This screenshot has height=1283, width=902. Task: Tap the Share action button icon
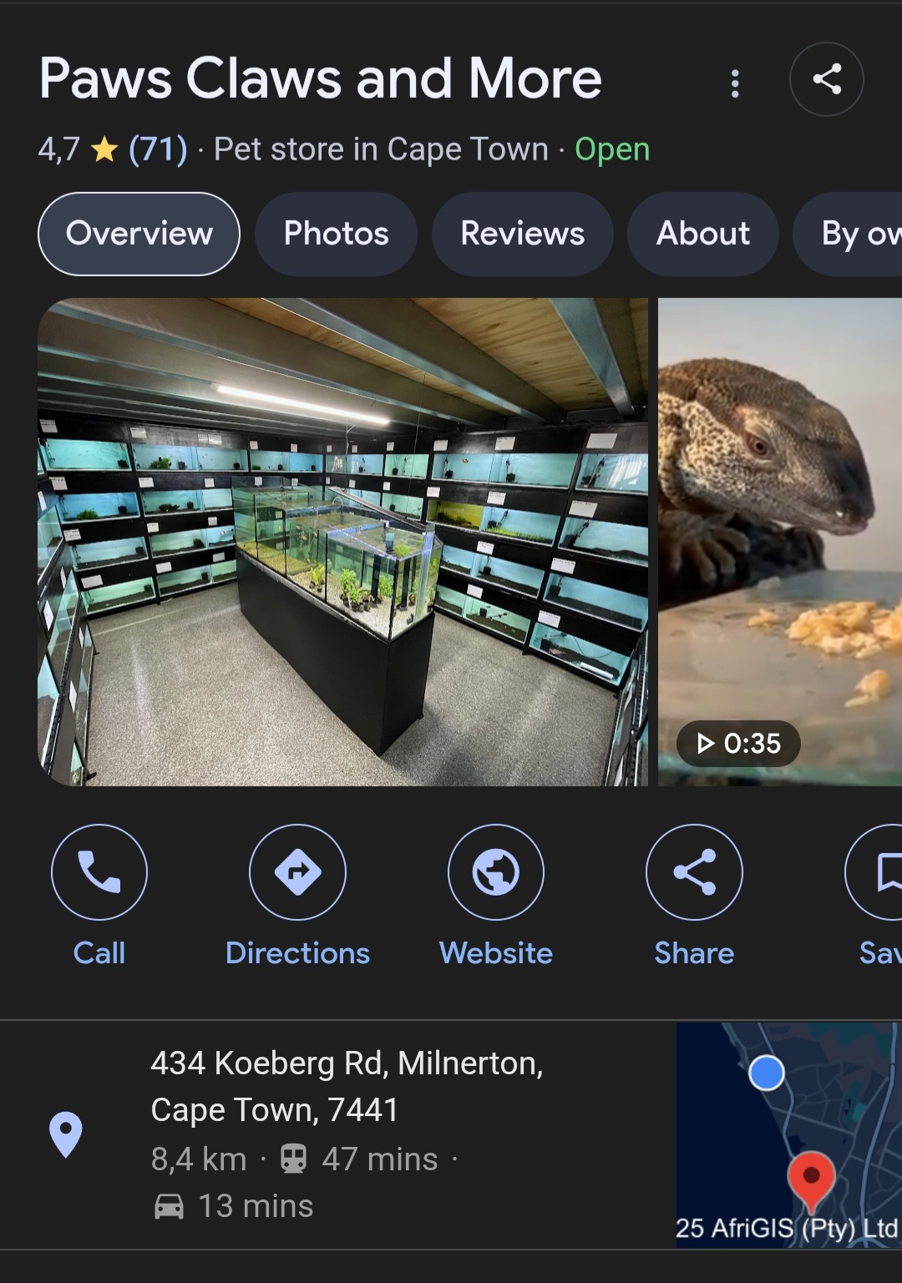[x=694, y=871]
